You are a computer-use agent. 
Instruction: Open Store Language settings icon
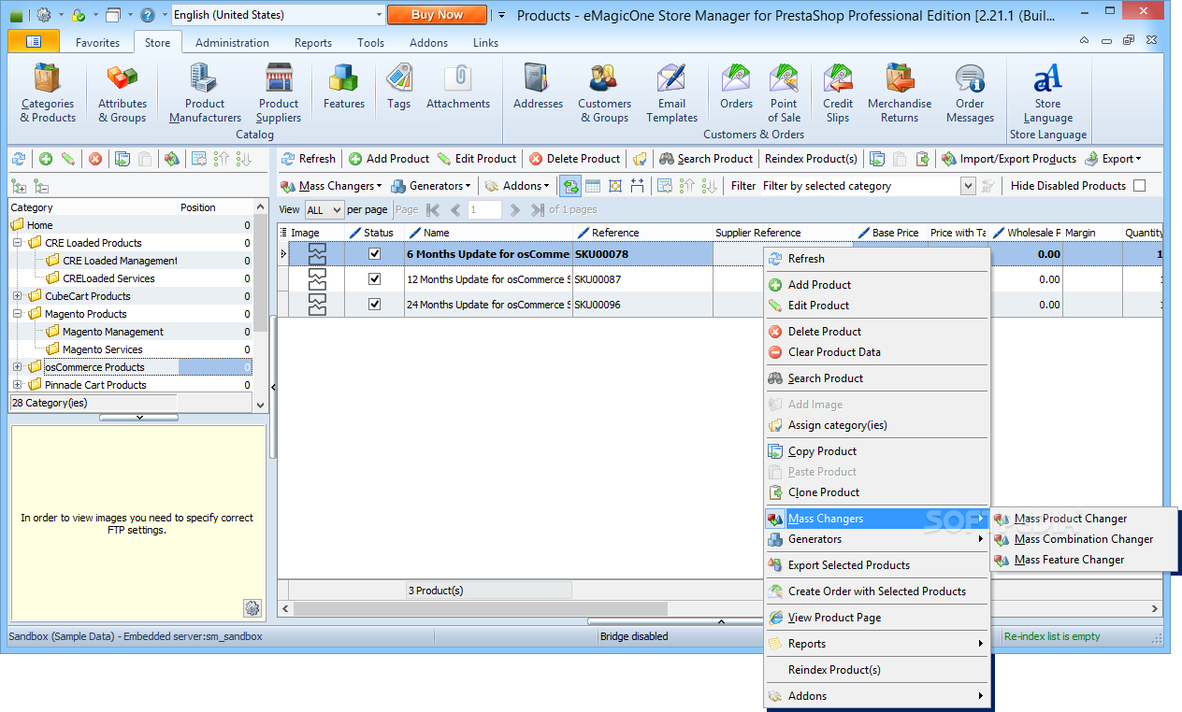tap(1047, 93)
